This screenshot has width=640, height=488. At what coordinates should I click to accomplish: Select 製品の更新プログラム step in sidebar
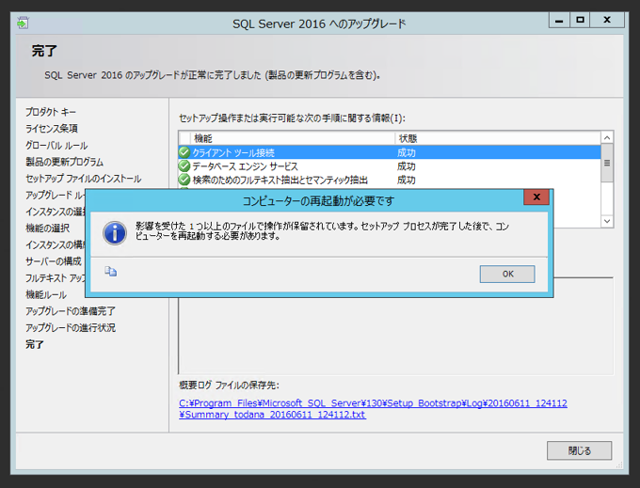[x=64, y=162]
